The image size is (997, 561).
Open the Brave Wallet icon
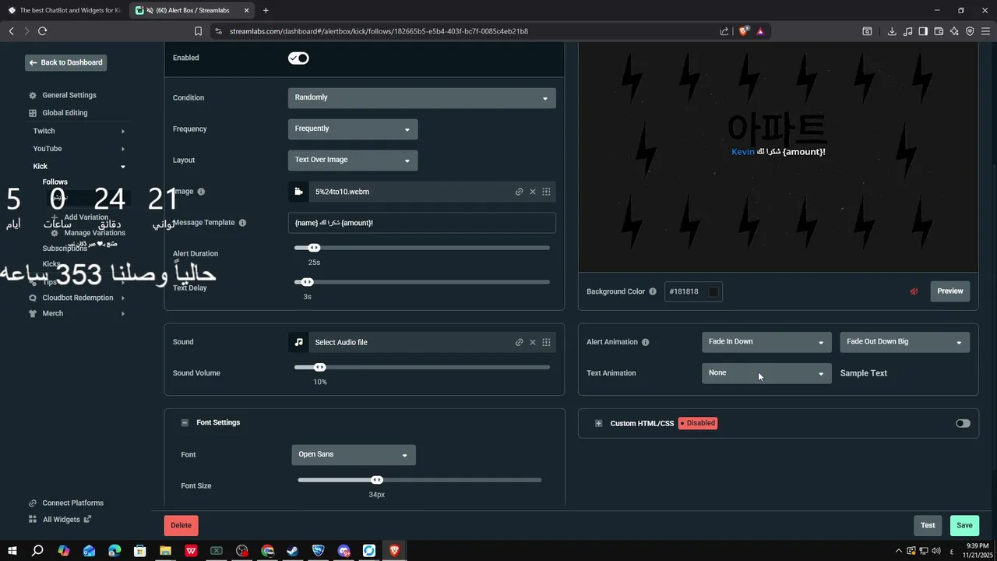point(939,31)
